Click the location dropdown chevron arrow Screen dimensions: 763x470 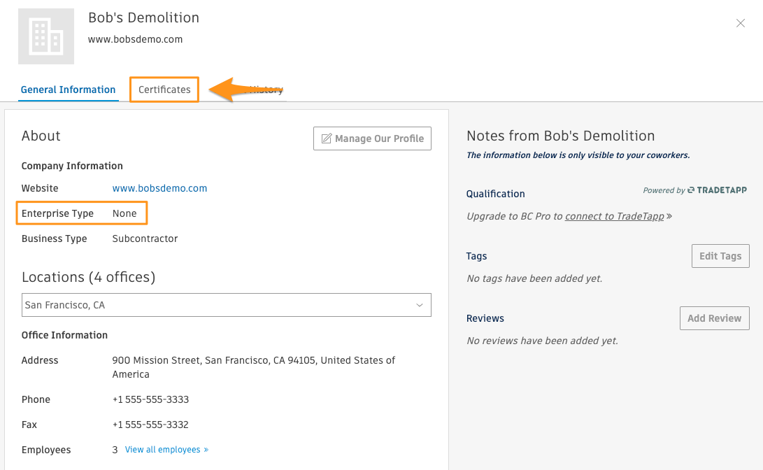click(x=420, y=305)
